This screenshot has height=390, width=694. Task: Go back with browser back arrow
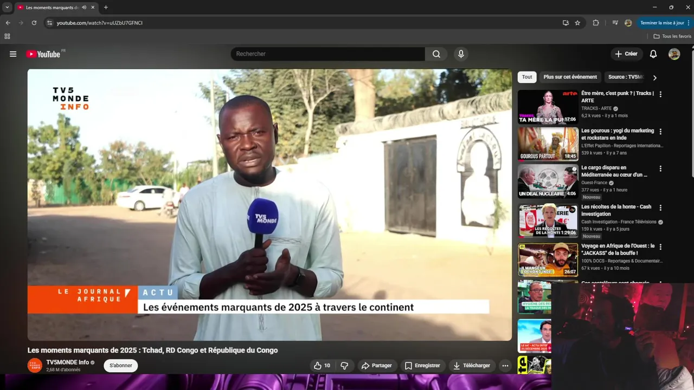pos(8,23)
